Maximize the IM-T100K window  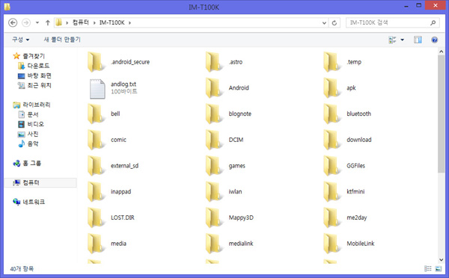pyautogui.click(x=418, y=5)
